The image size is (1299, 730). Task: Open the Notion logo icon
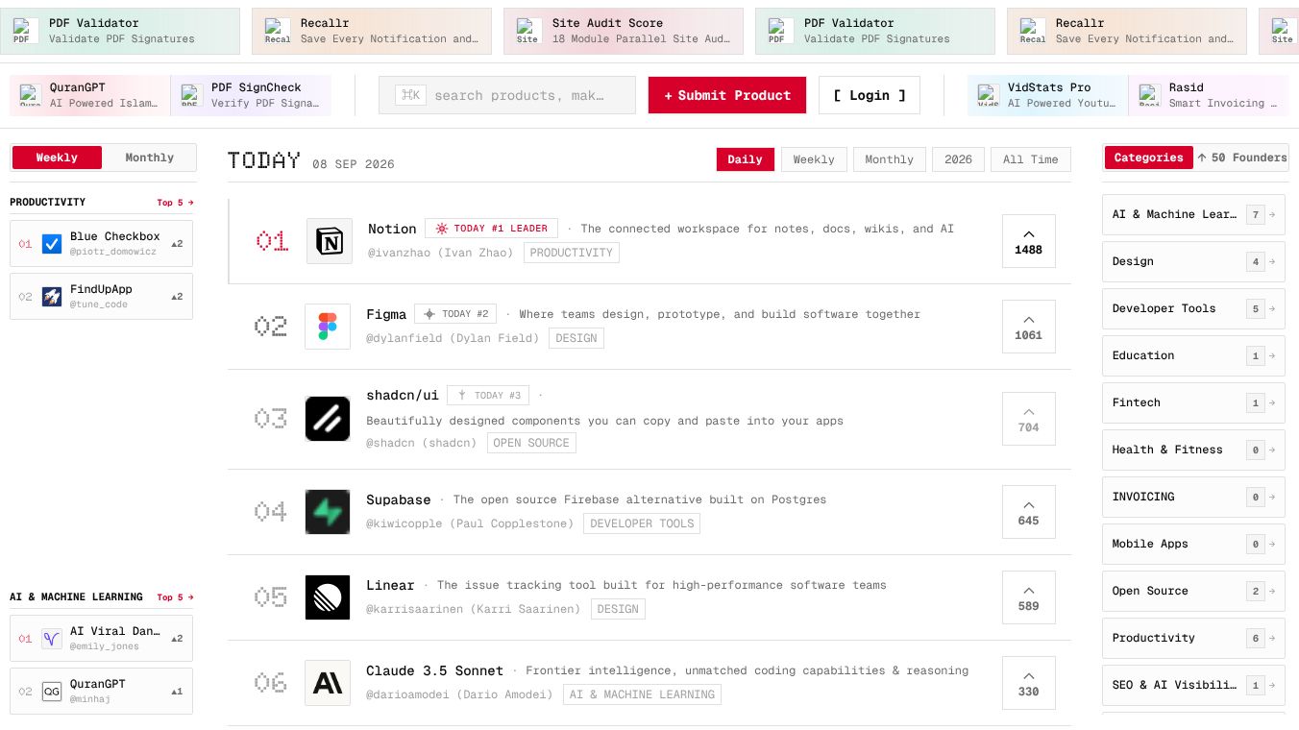(330, 241)
